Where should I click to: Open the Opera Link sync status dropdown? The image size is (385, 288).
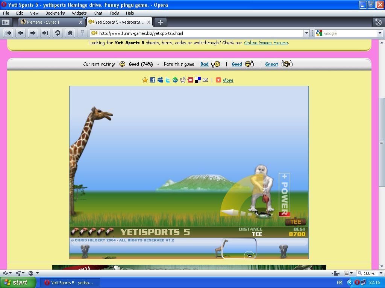[x=7, y=273]
